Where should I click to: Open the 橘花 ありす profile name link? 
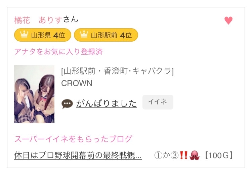(38, 20)
